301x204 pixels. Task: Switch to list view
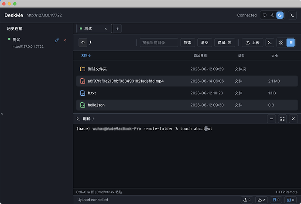tap(291, 43)
